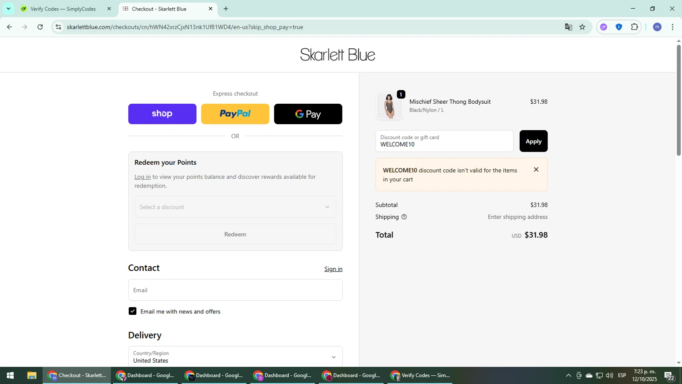The image size is (682, 384).
Task: Open the Windows Start menu
Action: point(10,376)
